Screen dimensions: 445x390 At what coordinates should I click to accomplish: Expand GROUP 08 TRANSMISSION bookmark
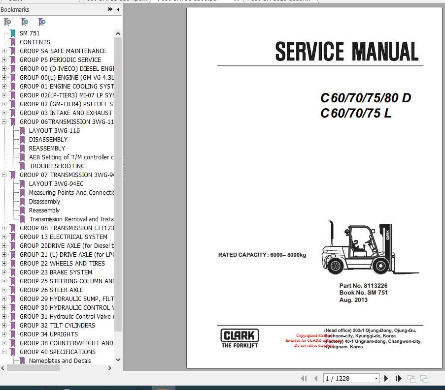pyautogui.click(x=4, y=228)
